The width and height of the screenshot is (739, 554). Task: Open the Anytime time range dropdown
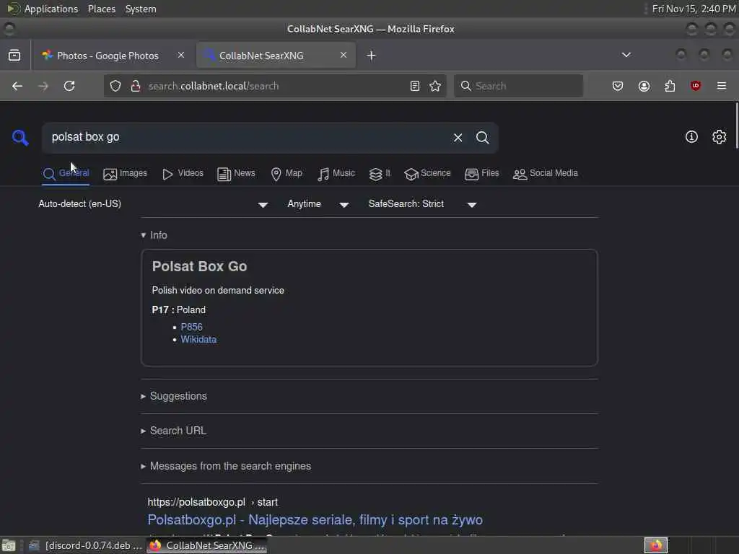pos(318,204)
